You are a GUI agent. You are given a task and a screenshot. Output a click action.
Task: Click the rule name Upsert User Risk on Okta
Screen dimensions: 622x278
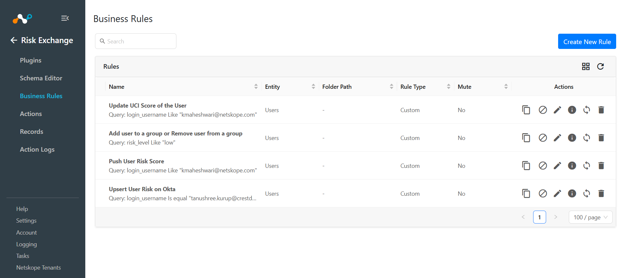tap(142, 189)
